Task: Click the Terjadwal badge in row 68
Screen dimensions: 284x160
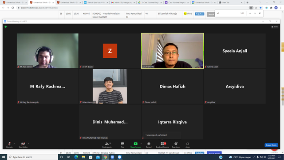Action: [199, 14]
